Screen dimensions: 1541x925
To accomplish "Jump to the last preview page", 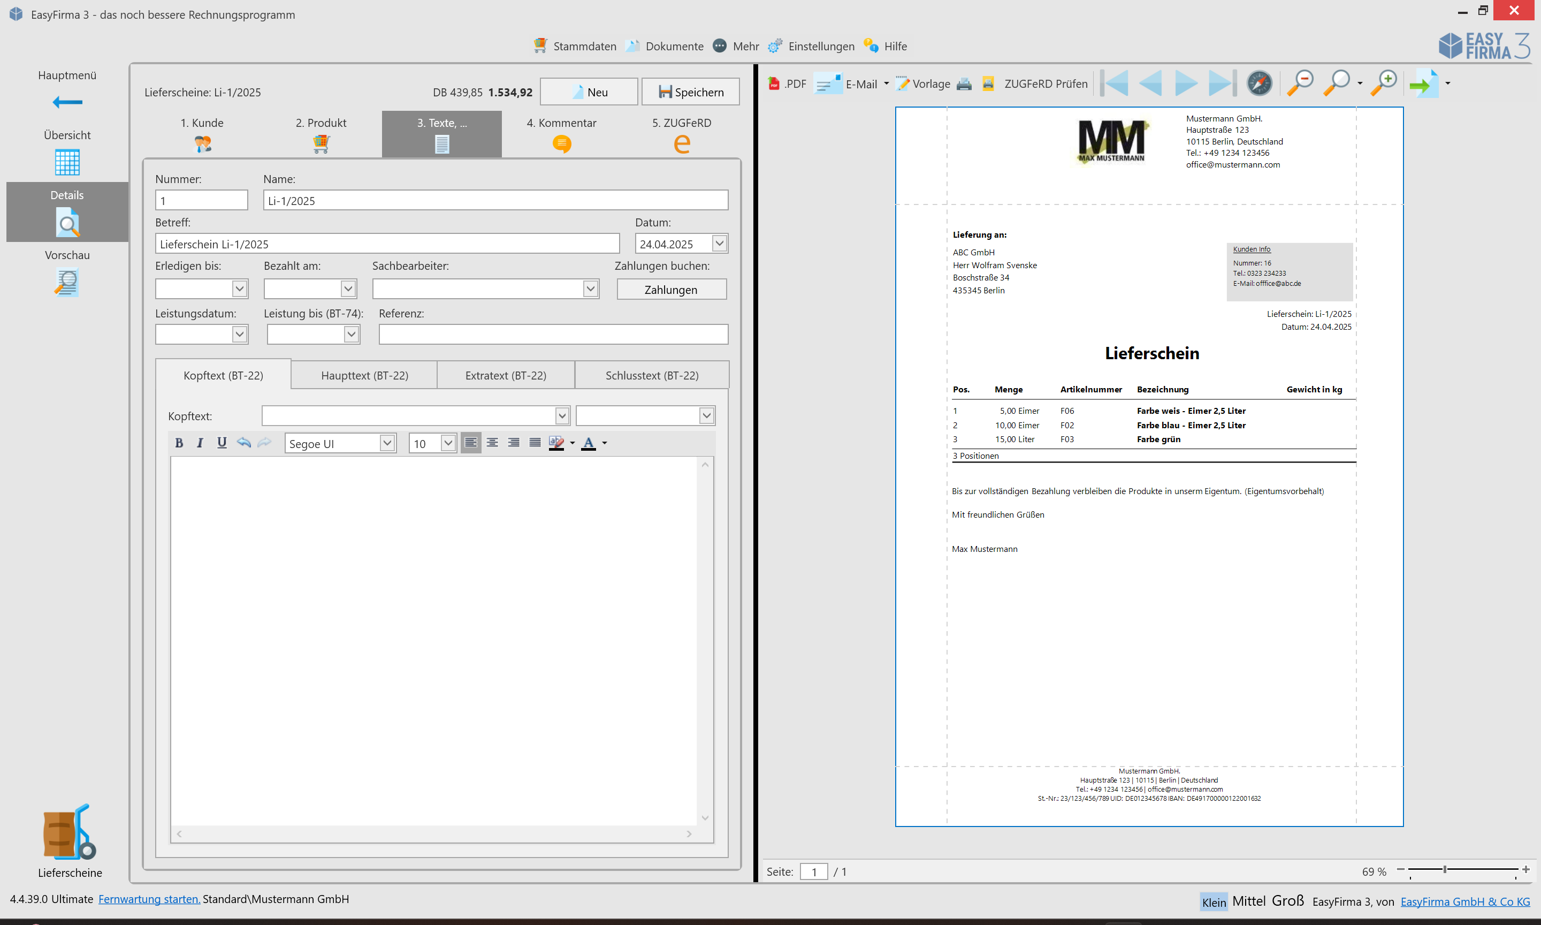I will click(1221, 83).
